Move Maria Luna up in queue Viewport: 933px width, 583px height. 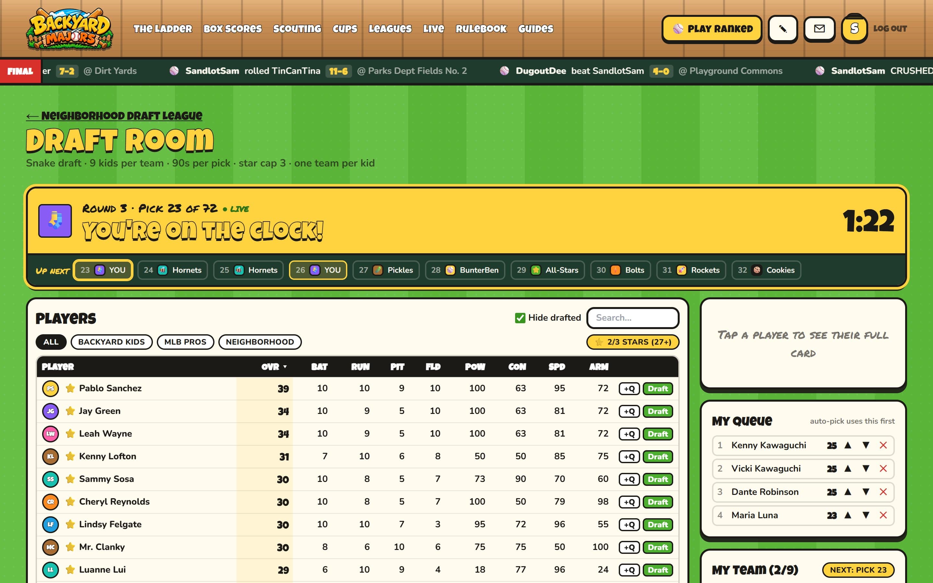848,515
